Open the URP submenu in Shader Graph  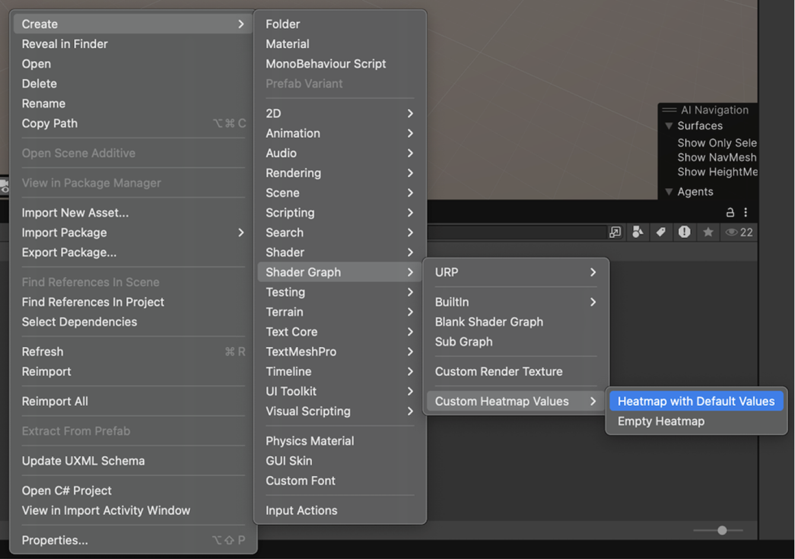pos(516,272)
